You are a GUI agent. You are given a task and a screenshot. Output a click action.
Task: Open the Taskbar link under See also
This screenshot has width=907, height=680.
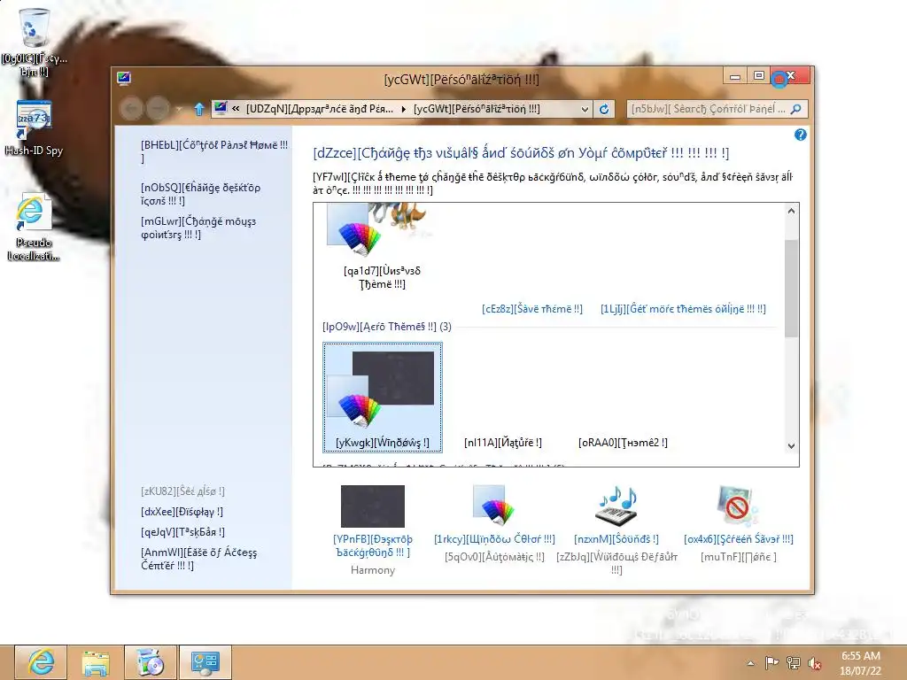[x=182, y=532]
